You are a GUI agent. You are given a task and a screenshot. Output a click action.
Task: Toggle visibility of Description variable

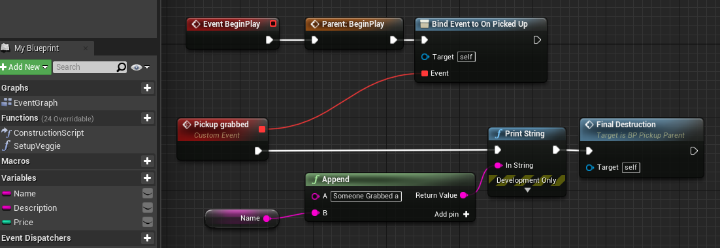coord(147,208)
